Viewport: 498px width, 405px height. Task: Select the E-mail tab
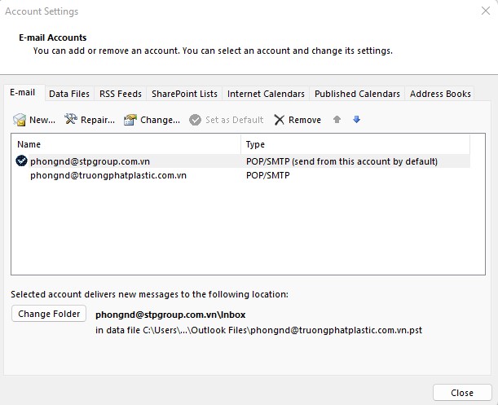pyautogui.click(x=22, y=94)
